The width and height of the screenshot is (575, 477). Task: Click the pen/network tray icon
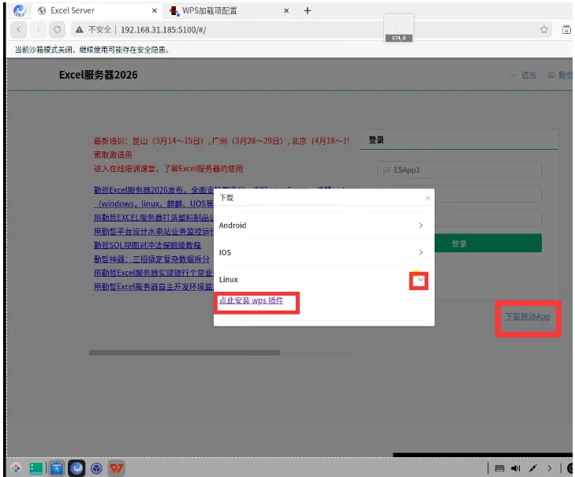(x=533, y=468)
